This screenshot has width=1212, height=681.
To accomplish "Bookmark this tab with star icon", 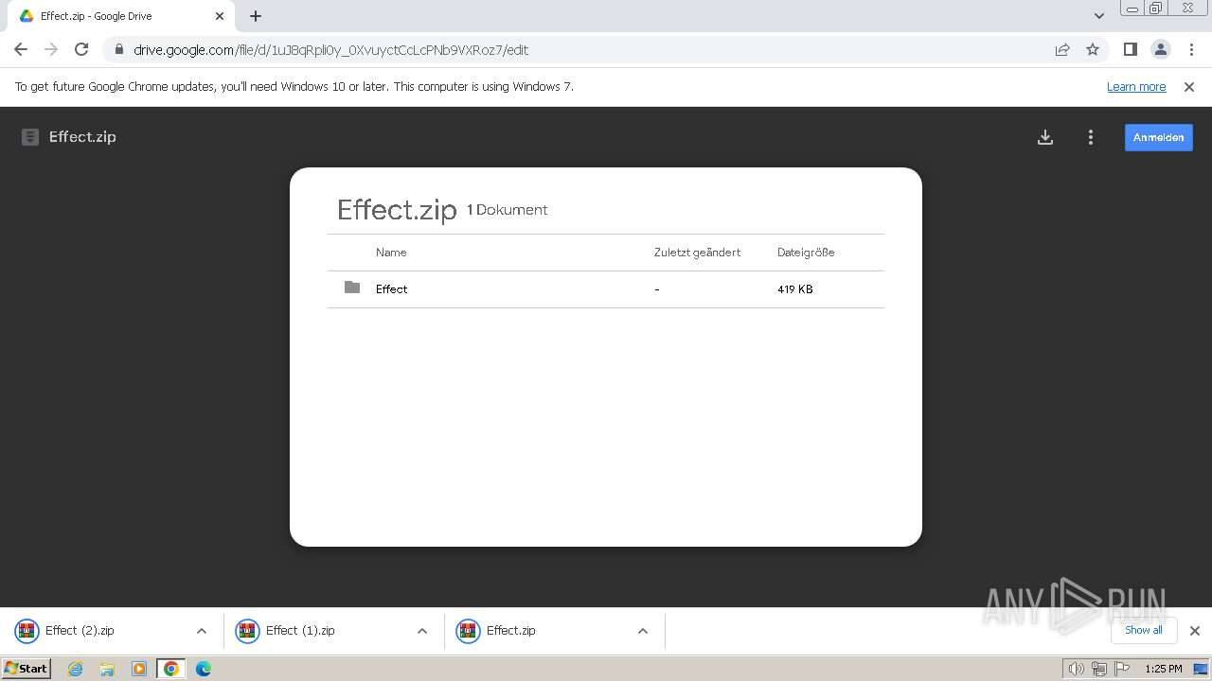I will point(1093,49).
